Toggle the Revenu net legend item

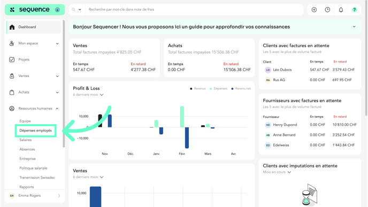tap(241, 88)
